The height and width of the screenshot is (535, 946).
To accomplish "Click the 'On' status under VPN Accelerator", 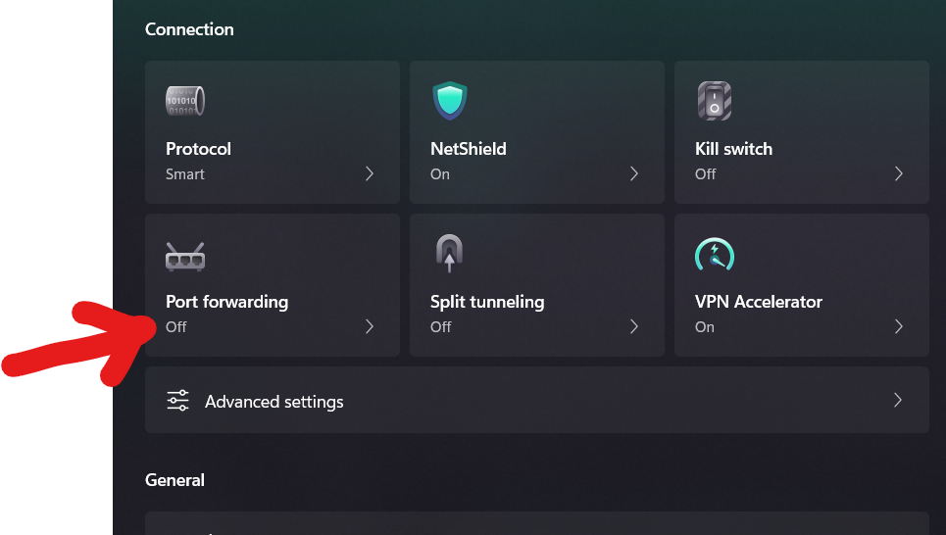I will click(705, 327).
